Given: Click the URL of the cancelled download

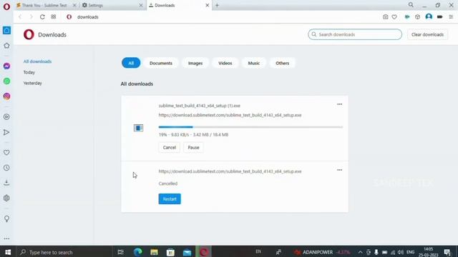Looking at the screenshot, I should coord(230,171).
